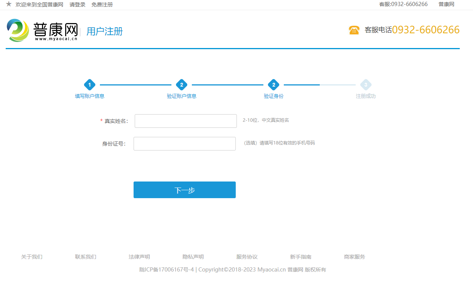Open 关于我们 footer link
Screen dimensions: 473x301
pos(32,257)
